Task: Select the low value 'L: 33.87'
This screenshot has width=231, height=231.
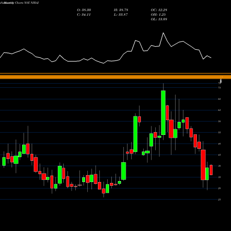Action: point(121,15)
